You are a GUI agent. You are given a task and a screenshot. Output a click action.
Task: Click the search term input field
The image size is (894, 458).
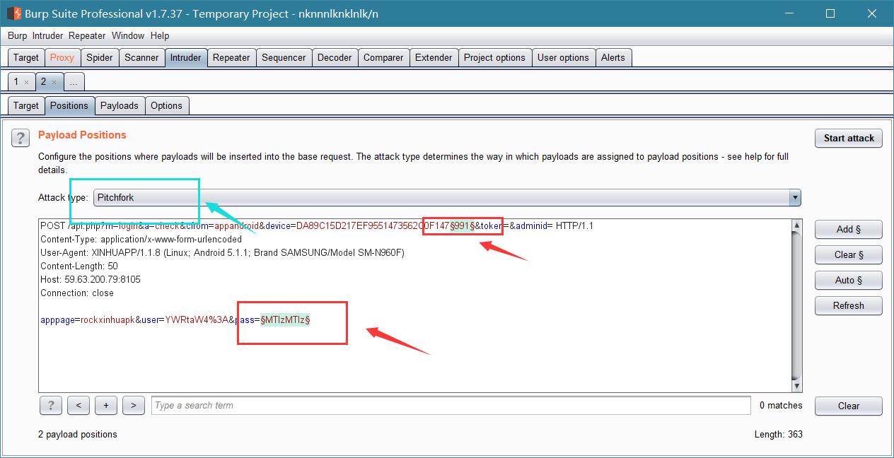click(451, 406)
